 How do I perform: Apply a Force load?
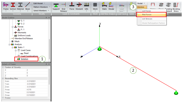coord(72,6)
